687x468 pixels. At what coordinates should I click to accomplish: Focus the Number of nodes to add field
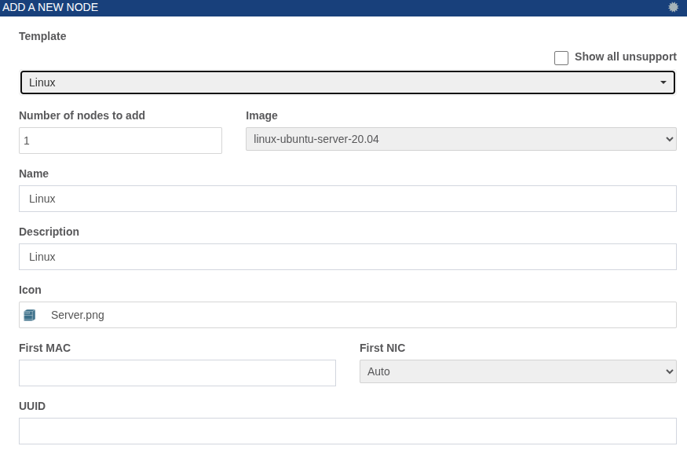pyautogui.click(x=120, y=141)
